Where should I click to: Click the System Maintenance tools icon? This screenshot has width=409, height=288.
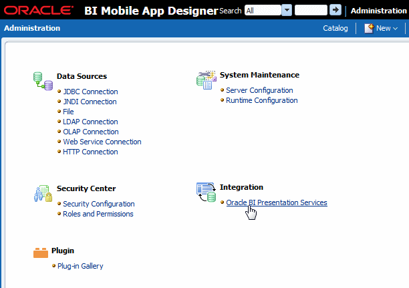(207, 80)
